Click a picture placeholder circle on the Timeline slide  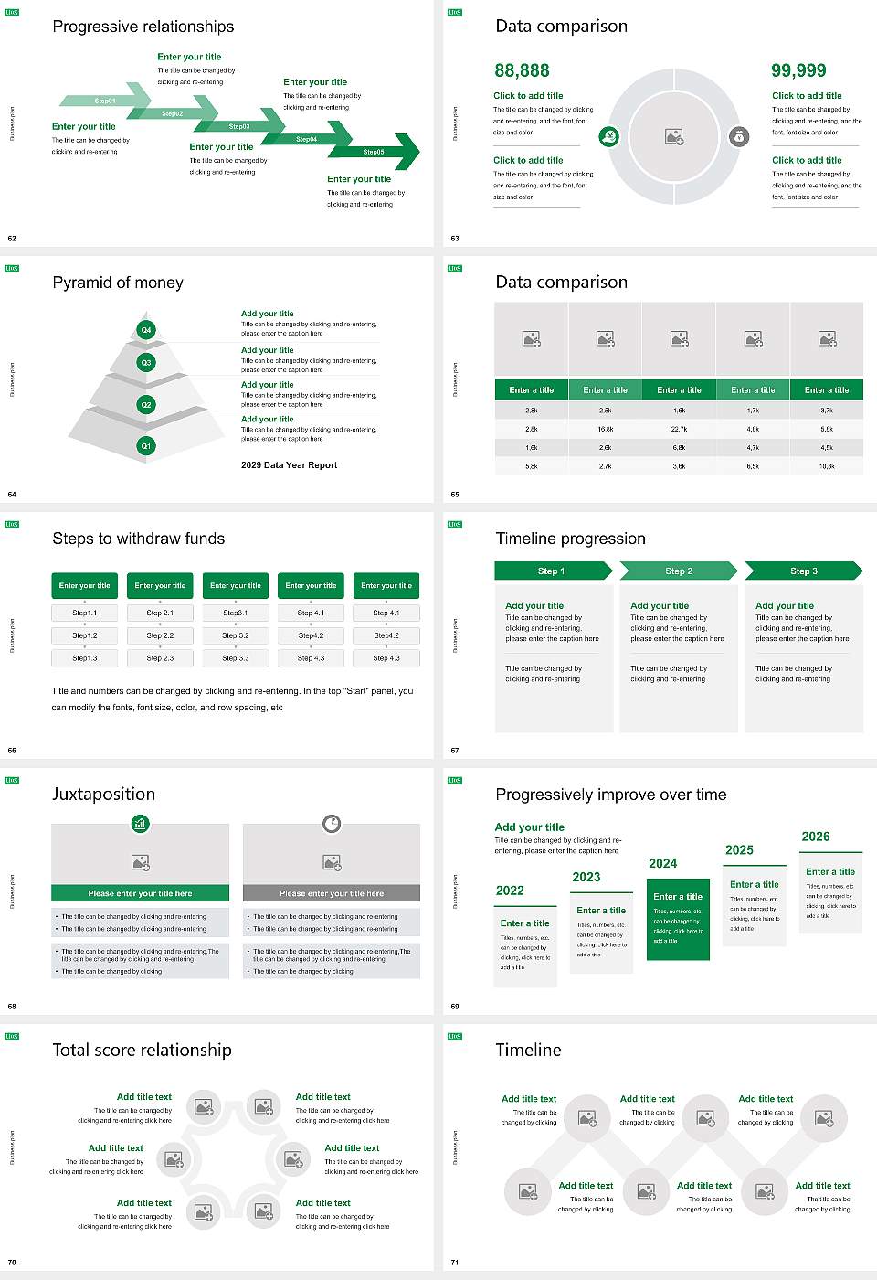[588, 1118]
